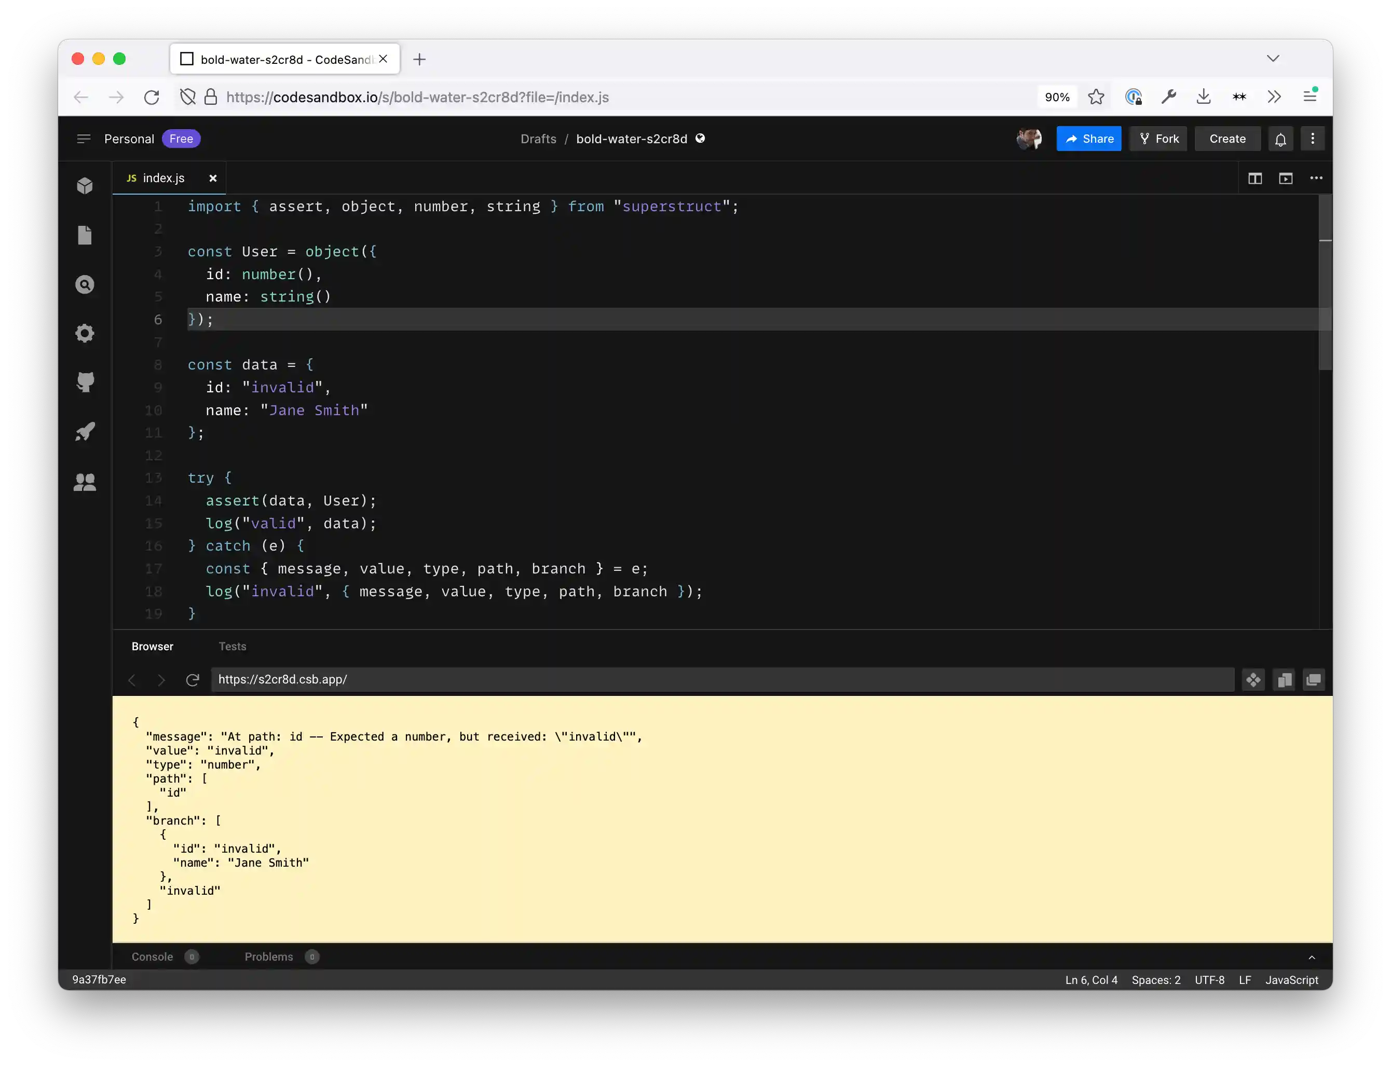Screen dimensions: 1391x1067
Task: Open the Sandbox info panel in sidebar
Action: [85, 185]
